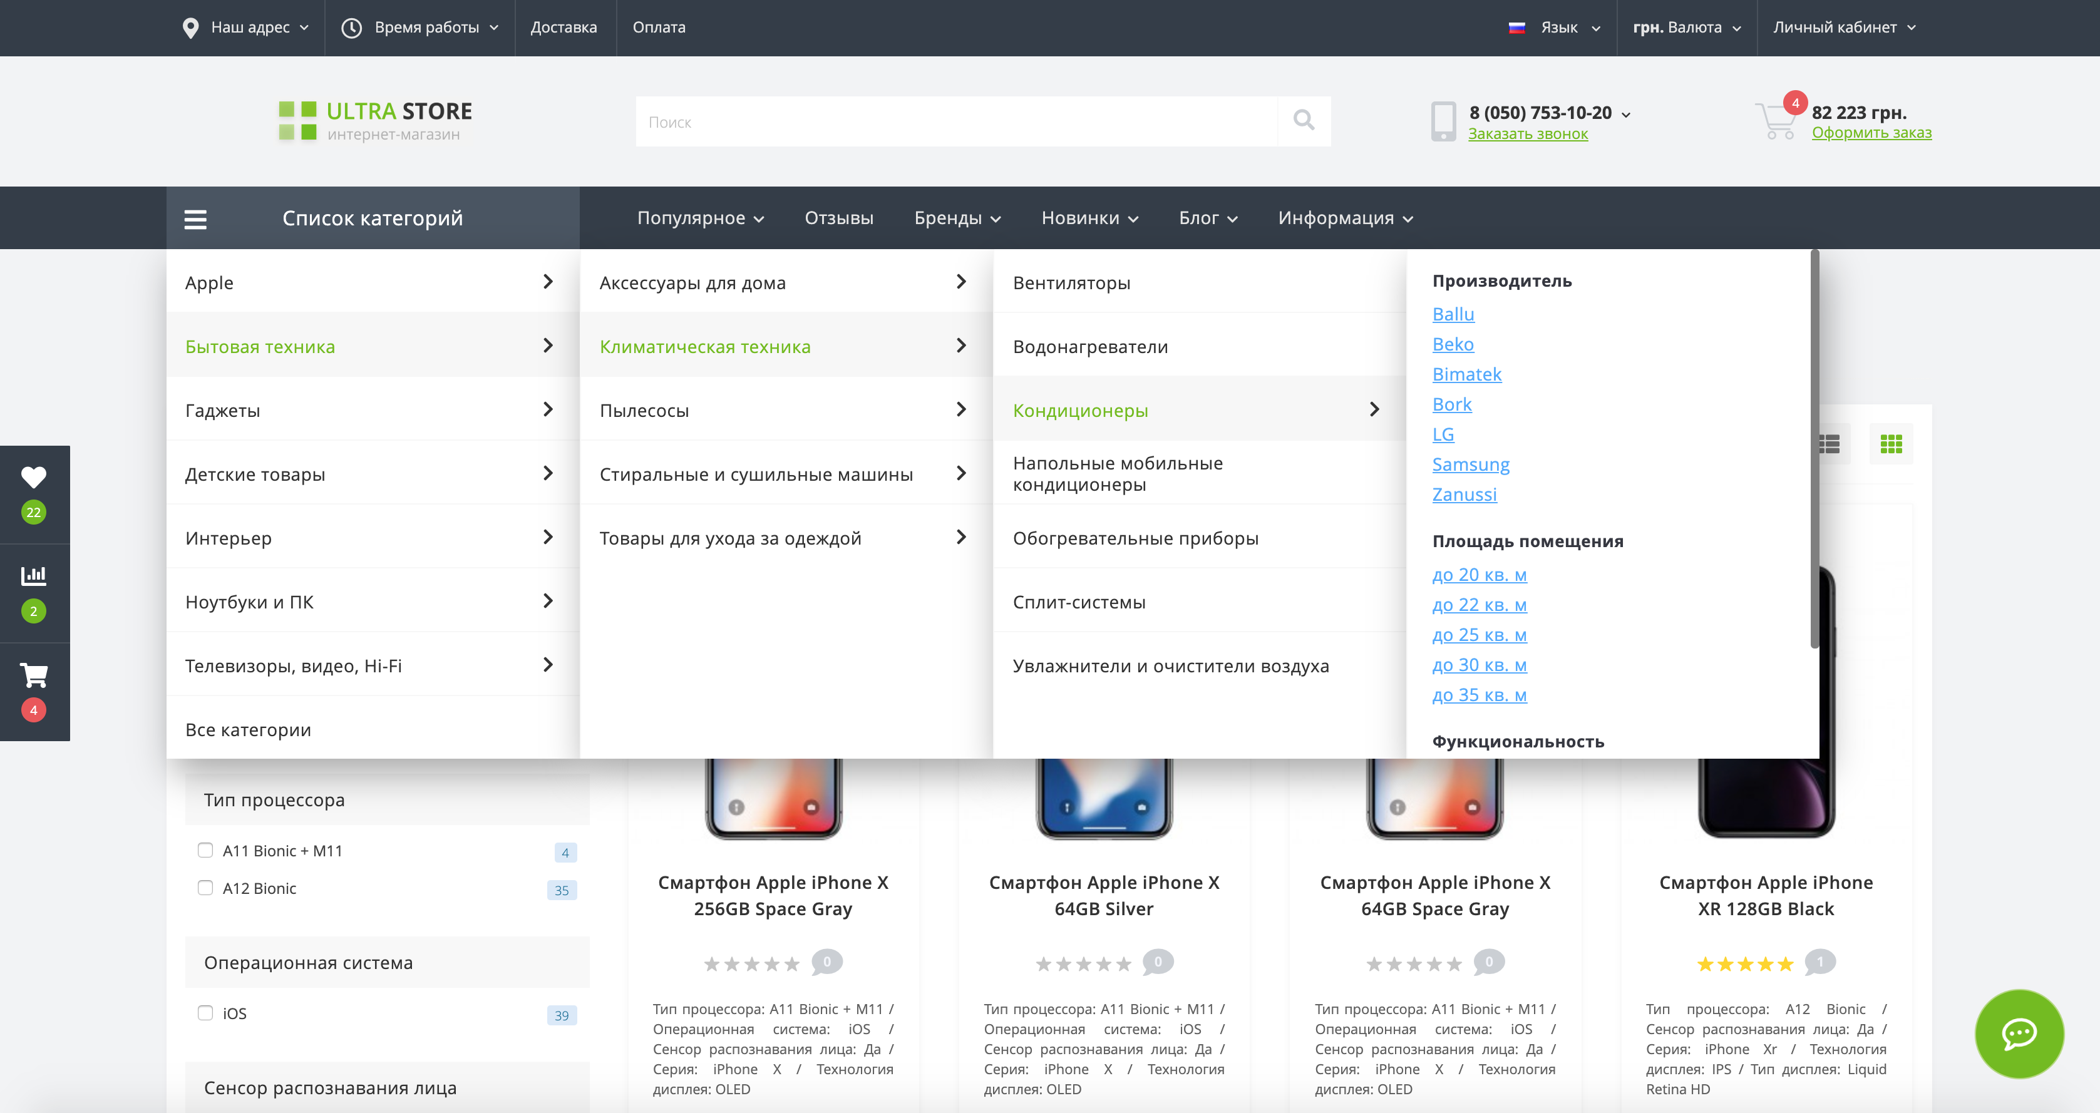Expand the phone number dropdown arrow

(x=1627, y=114)
